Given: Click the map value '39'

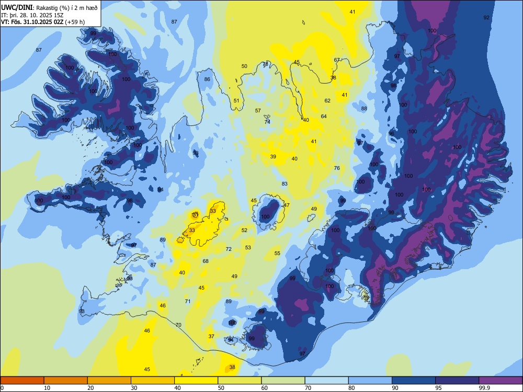Looking at the screenshot, I should [x=273, y=157].
